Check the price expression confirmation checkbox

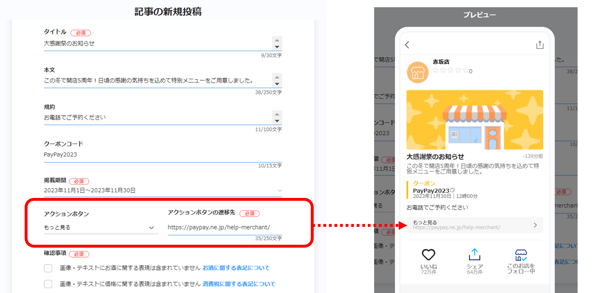[48, 284]
